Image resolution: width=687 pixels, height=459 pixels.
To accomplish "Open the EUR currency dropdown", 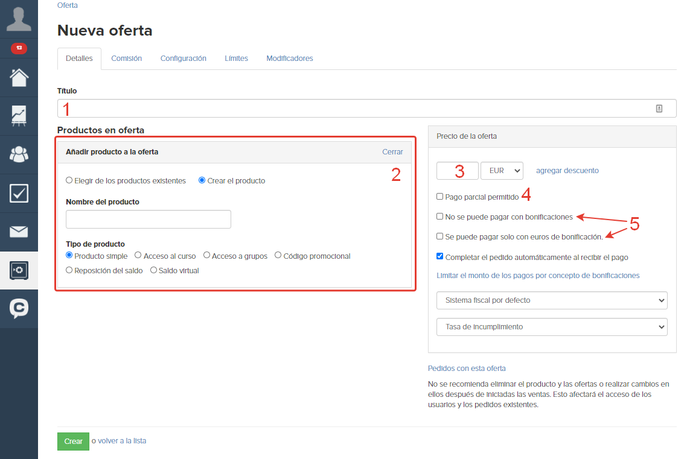I will click(x=502, y=171).
